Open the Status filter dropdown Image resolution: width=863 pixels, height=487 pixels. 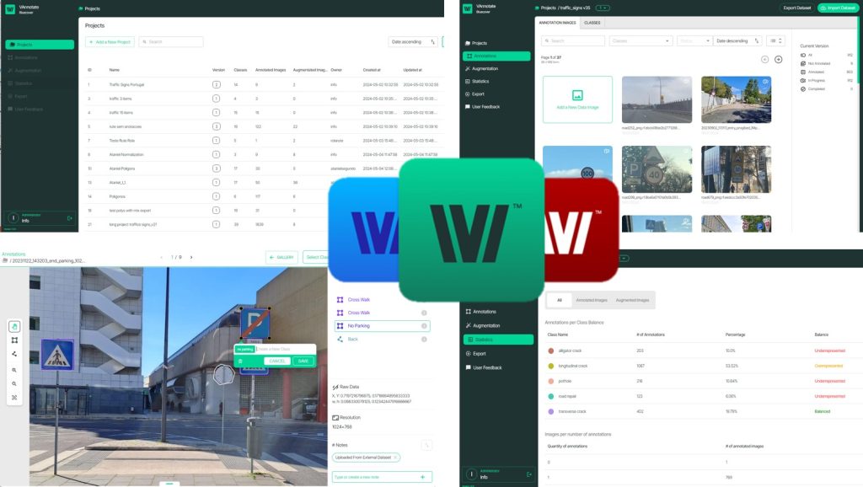coord(693,40)
